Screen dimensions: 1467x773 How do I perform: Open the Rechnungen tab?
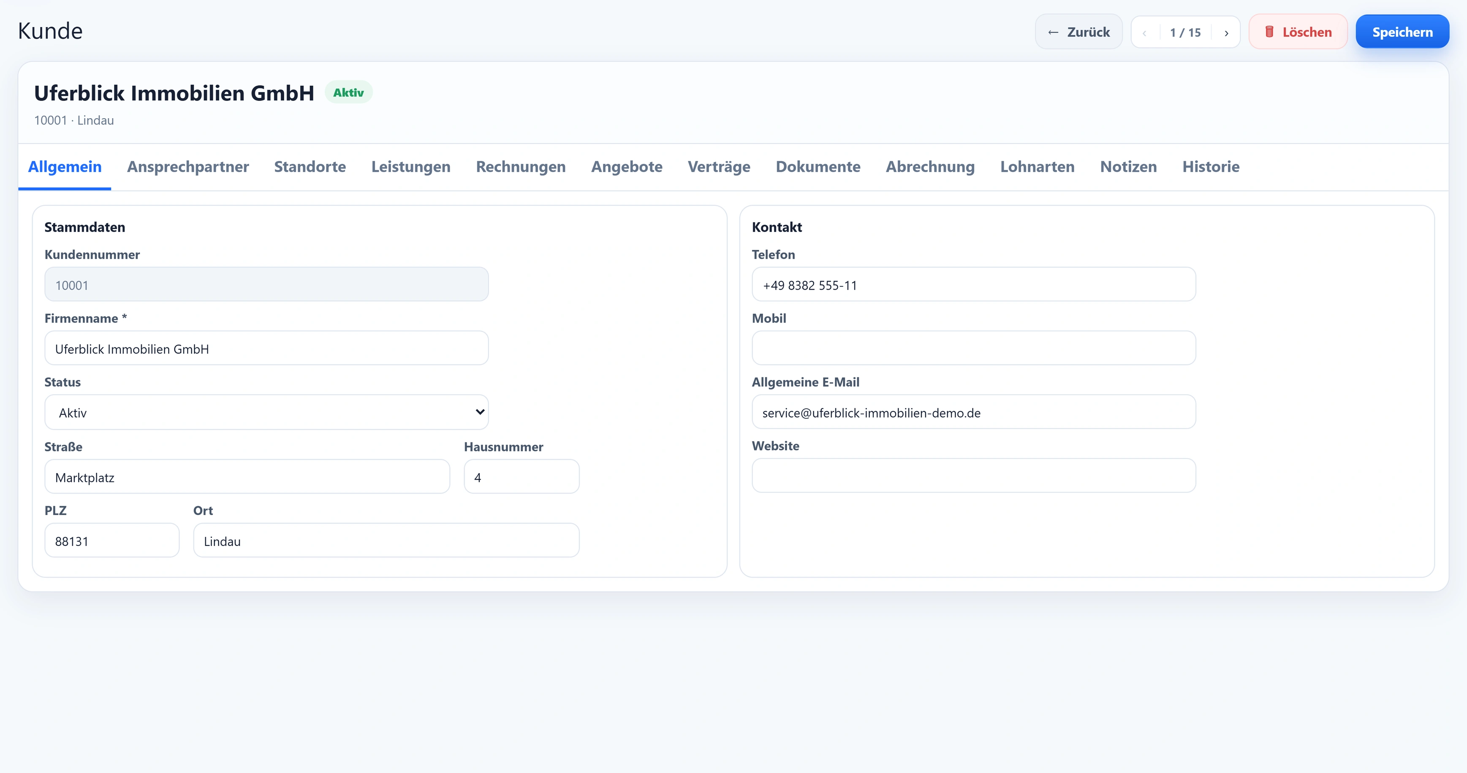[521, 167]
